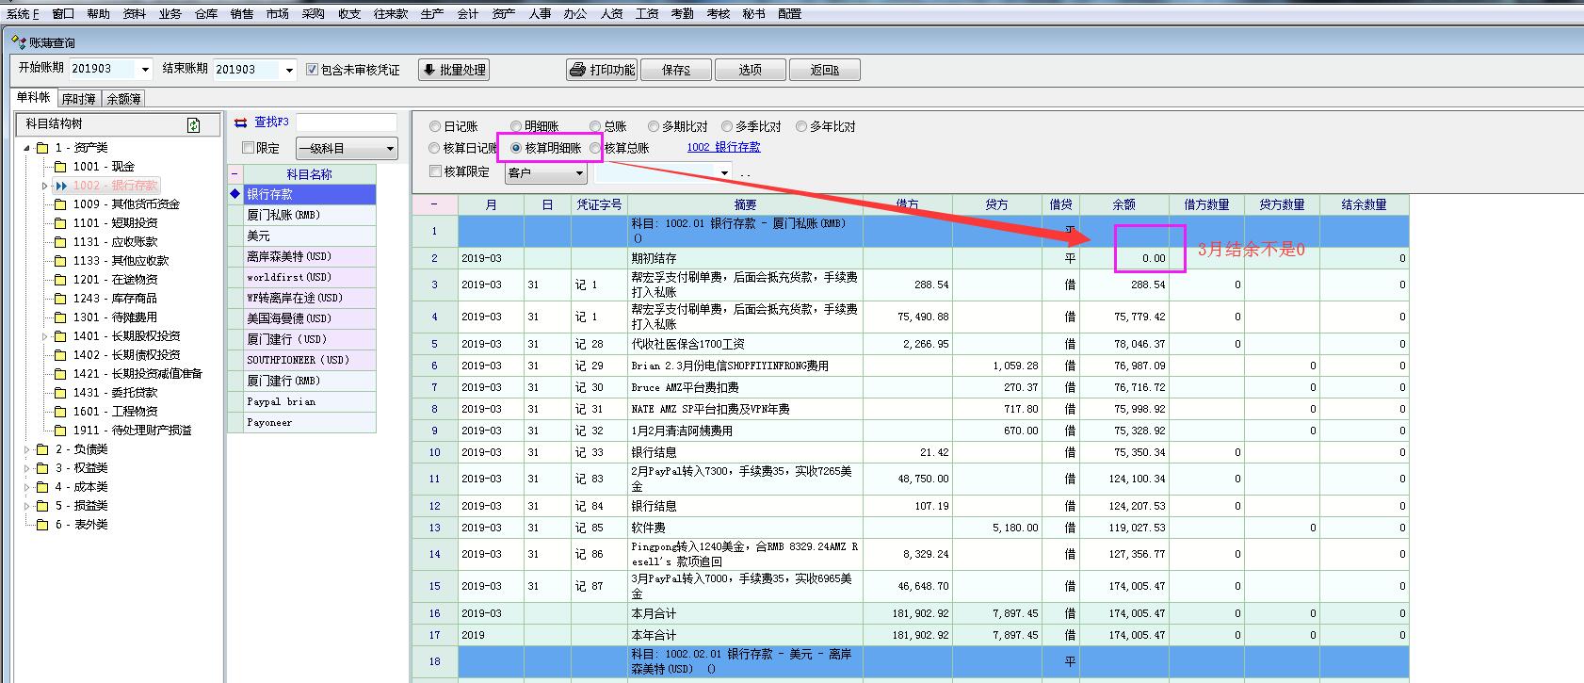Click the 返回R button
The image size is (1584, 683).
point(824,70)
